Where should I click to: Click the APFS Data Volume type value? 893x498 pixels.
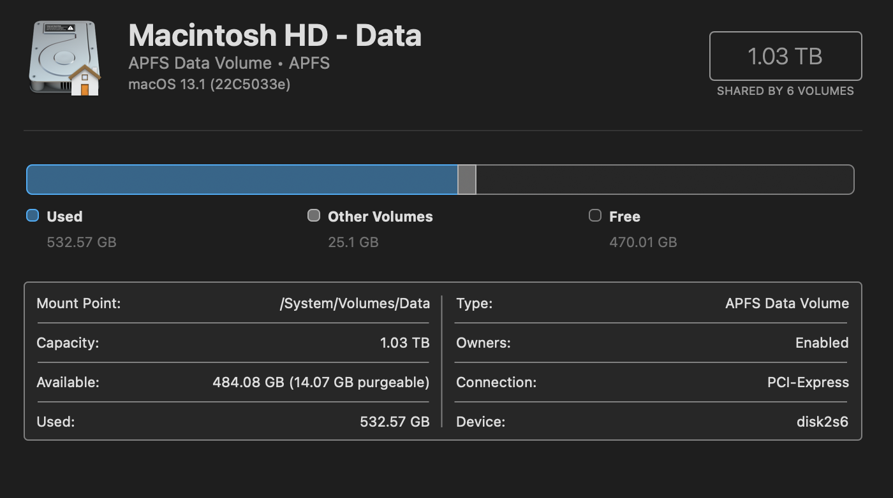787,303
